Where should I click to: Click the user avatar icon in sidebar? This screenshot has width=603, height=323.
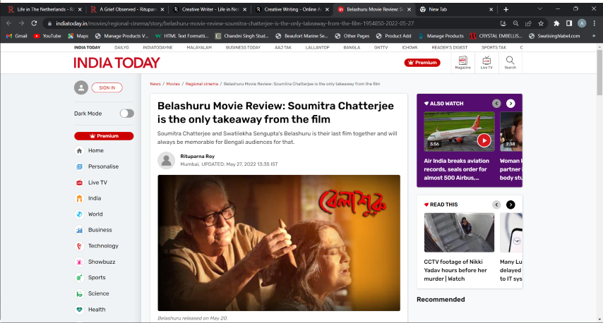coord(81,87)
